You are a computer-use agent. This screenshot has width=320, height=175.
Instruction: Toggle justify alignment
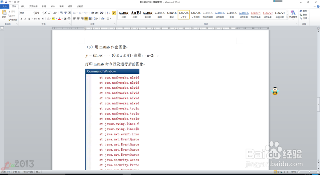click(86, 19)
